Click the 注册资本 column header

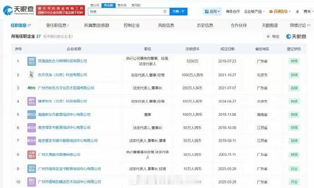[x=192, y=49]
